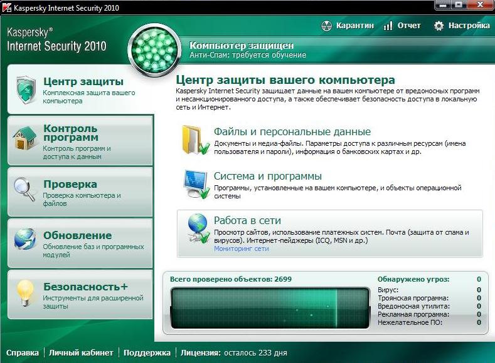Click the Компьютер защищен status heading
This screenshot has height=363, width=495.
click(242, 46)
